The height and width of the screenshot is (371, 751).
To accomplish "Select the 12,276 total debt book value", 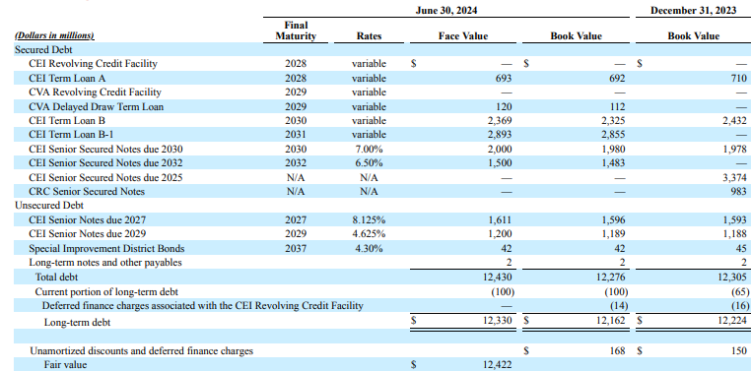I will point(611,277).
